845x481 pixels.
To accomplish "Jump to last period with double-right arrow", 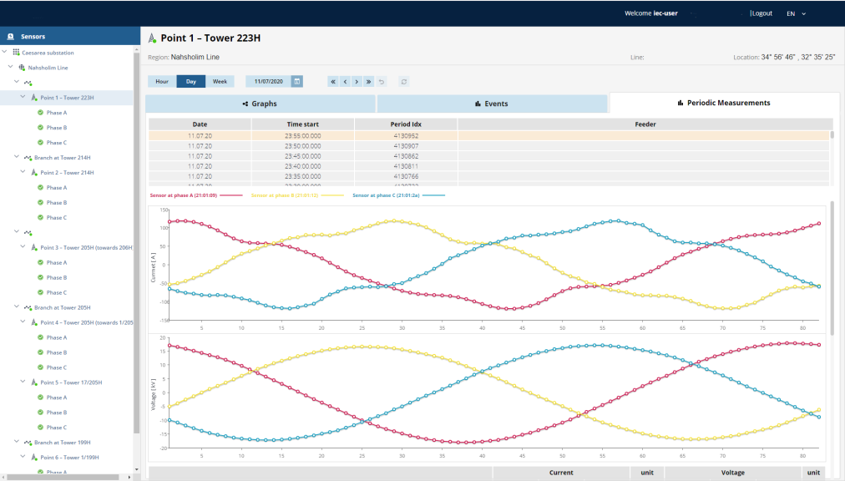I will pos(368,82).
